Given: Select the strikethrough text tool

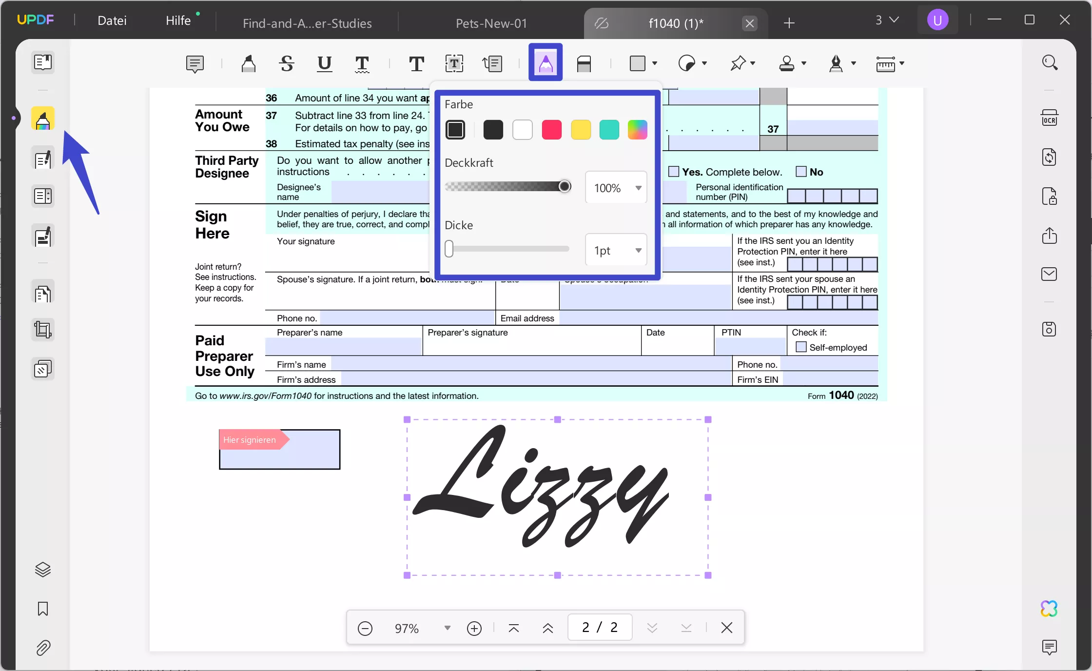Looking at the screenshot, I should pos(287,63).
